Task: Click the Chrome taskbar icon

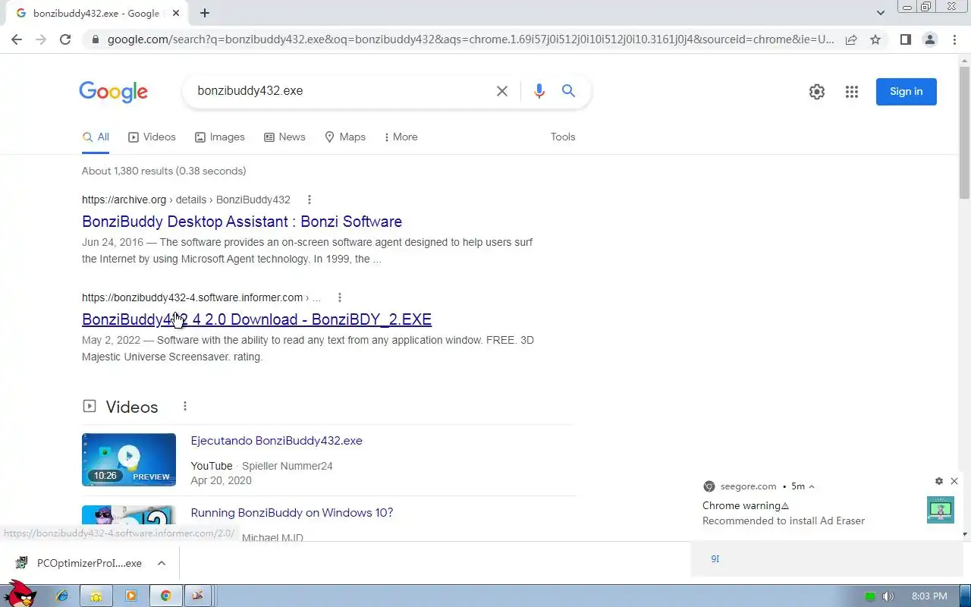Action: click(x=165, y=596)
